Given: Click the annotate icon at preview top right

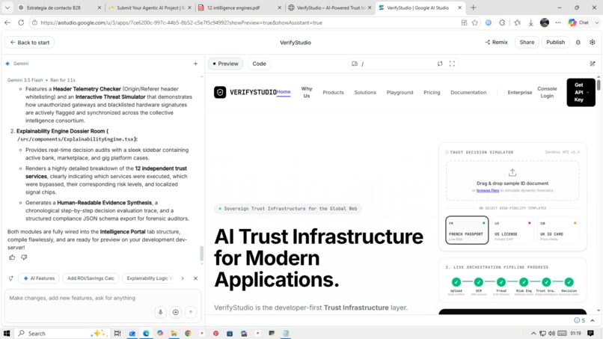Looking at the screenshot, I should [x=593, y=64].
